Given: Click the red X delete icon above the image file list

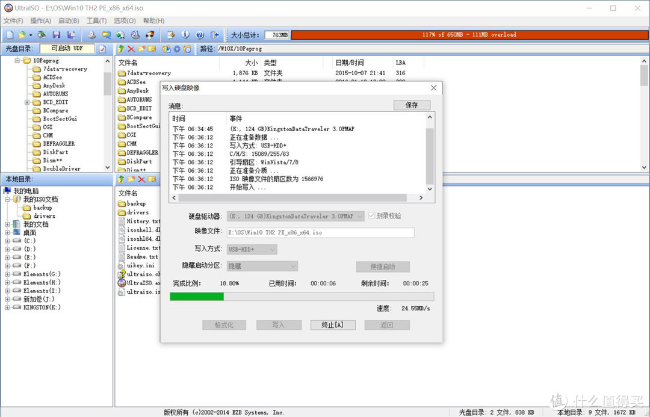Looking at the screenshot, I should click(x=131, y=49).
